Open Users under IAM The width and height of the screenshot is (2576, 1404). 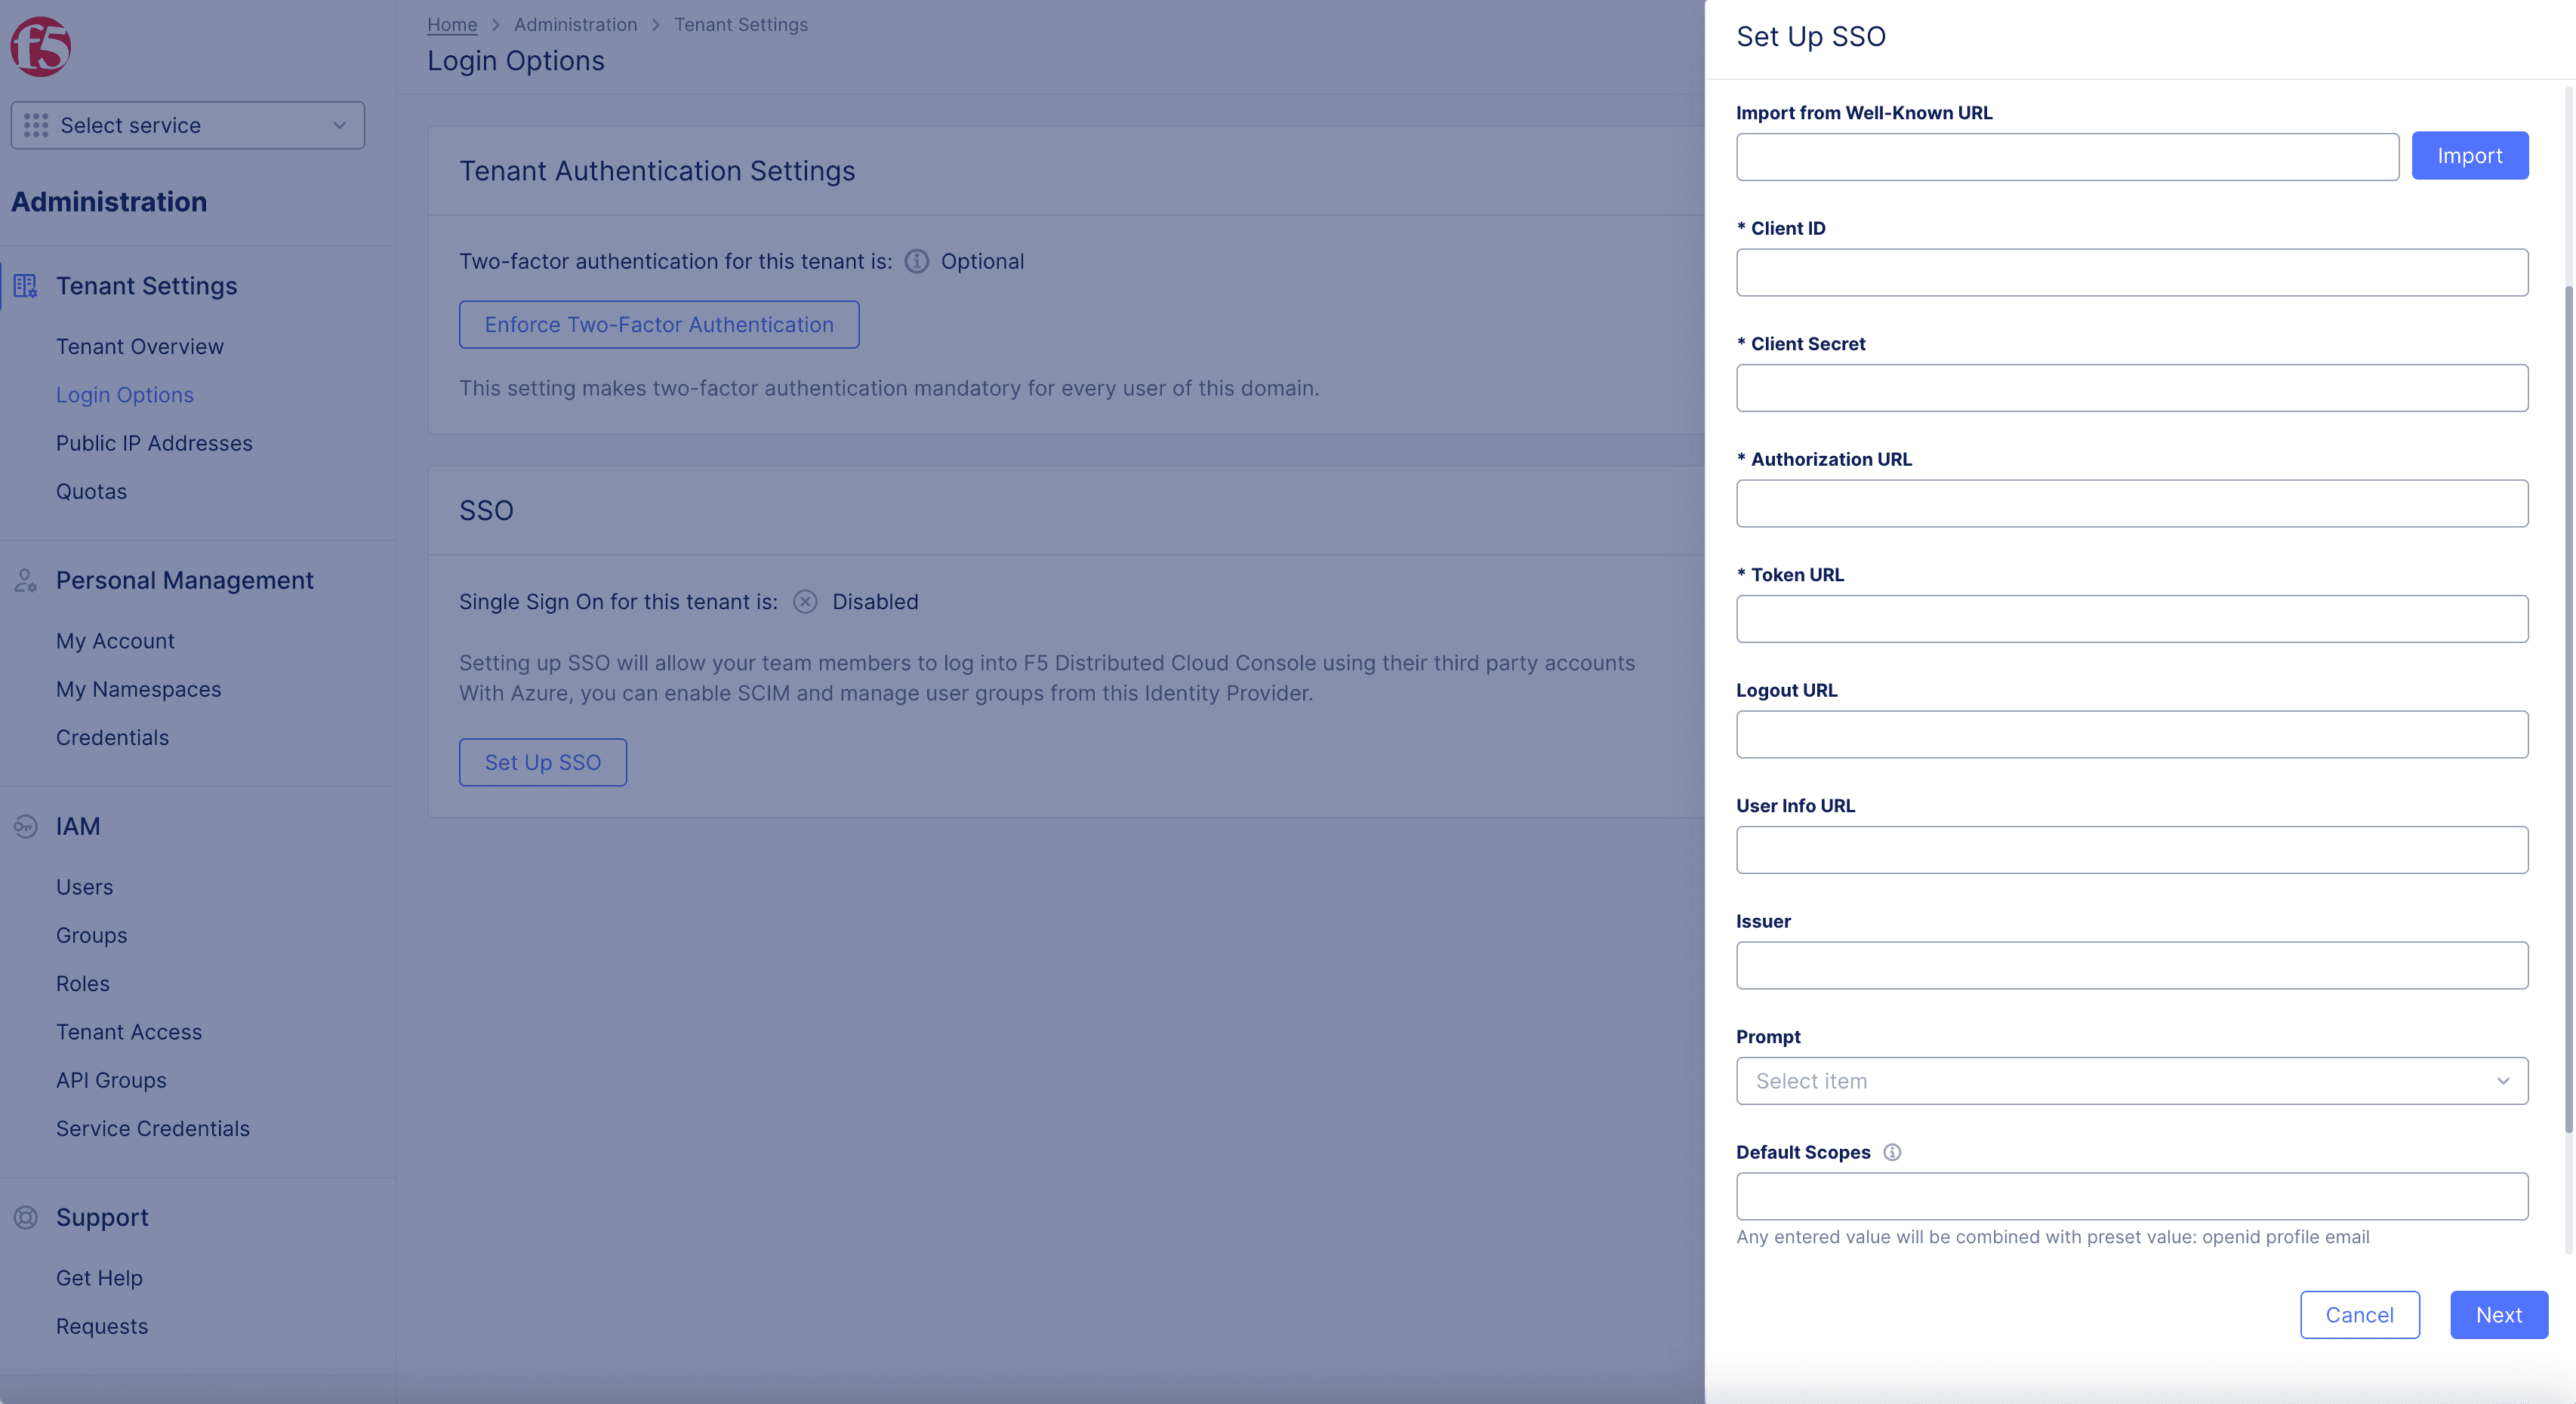[84, 887]
